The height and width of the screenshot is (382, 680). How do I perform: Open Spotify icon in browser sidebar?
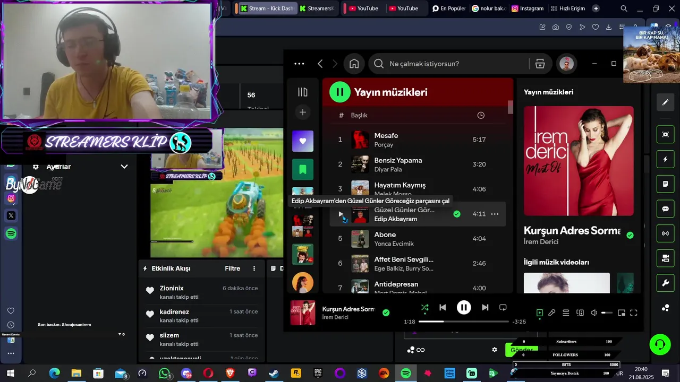pyautogui.click(x=11, y=233)
